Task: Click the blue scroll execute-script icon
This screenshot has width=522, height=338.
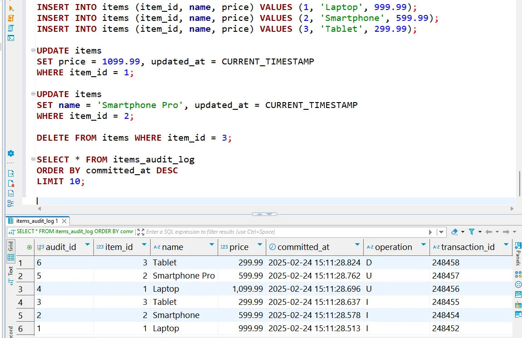Action: tap(11, 28)
